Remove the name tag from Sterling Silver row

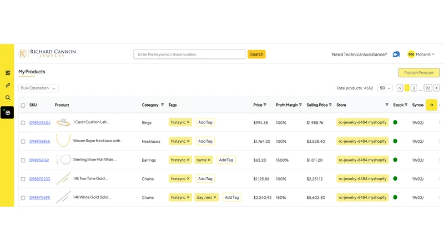(209, 160)
